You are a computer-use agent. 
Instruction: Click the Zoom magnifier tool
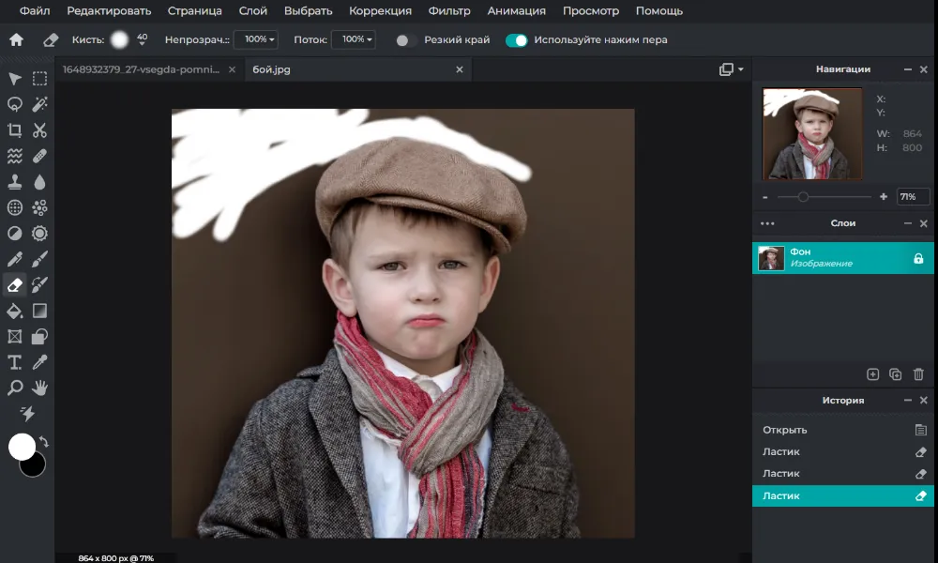(x=15, y=388)
